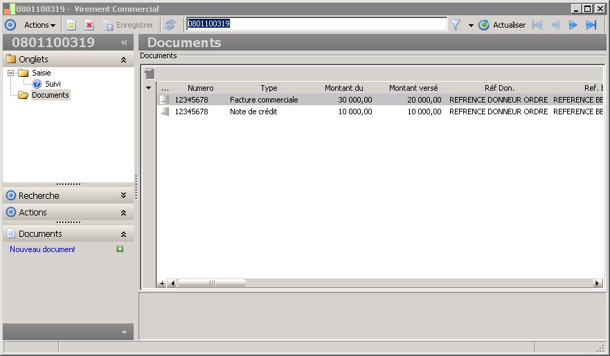Viewport: 610px width, 356px height.
Task: Click the ellipsis button on Note de crédit row
Action: click(x=165, y=112)
